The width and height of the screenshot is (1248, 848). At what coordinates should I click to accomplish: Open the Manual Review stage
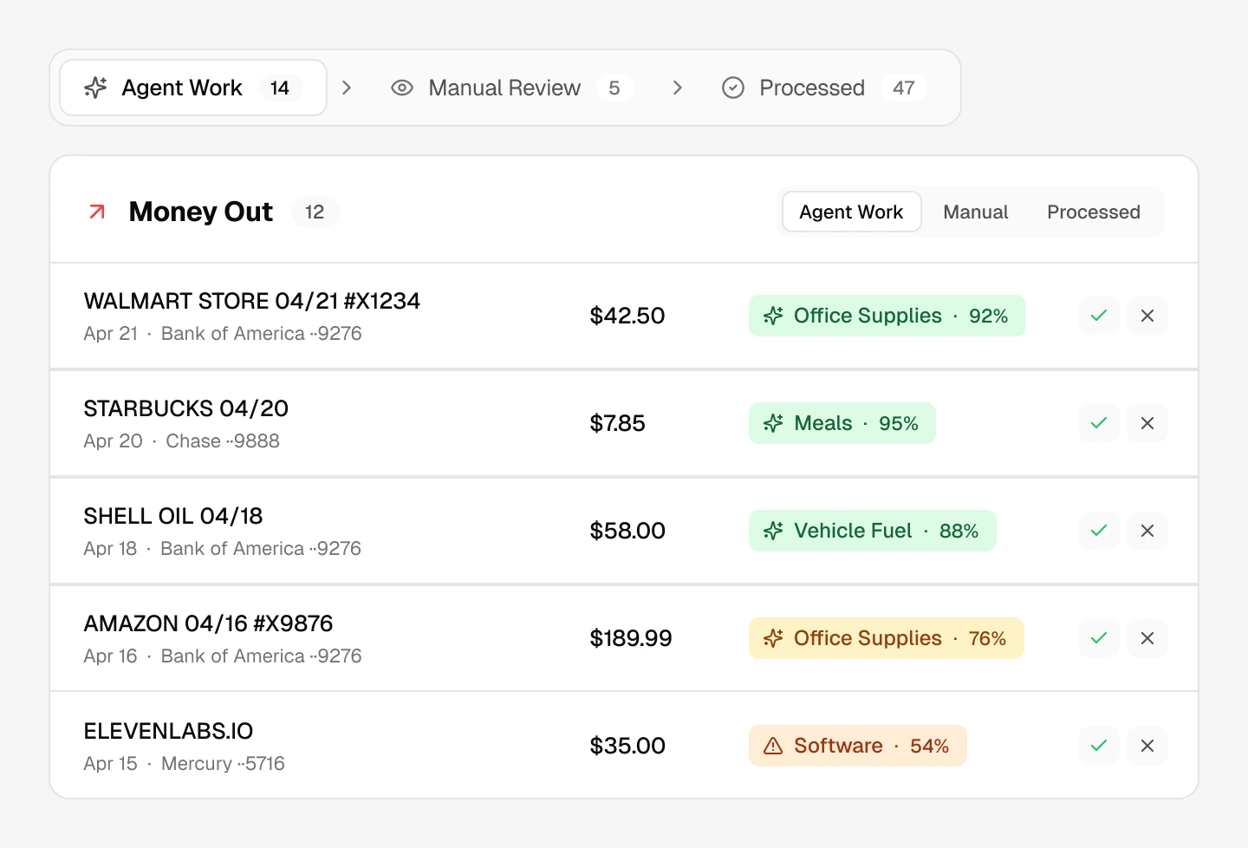[511, 88]
